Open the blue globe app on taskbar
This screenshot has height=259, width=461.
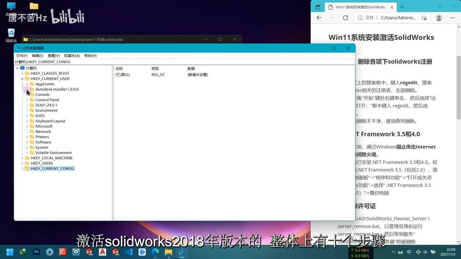(x=142, y=252)
